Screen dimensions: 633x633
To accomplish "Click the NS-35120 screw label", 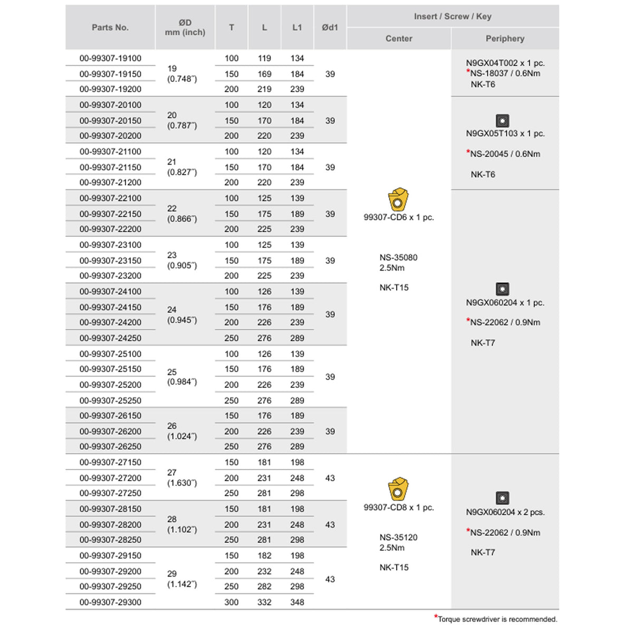I will (x=398, y=538).
